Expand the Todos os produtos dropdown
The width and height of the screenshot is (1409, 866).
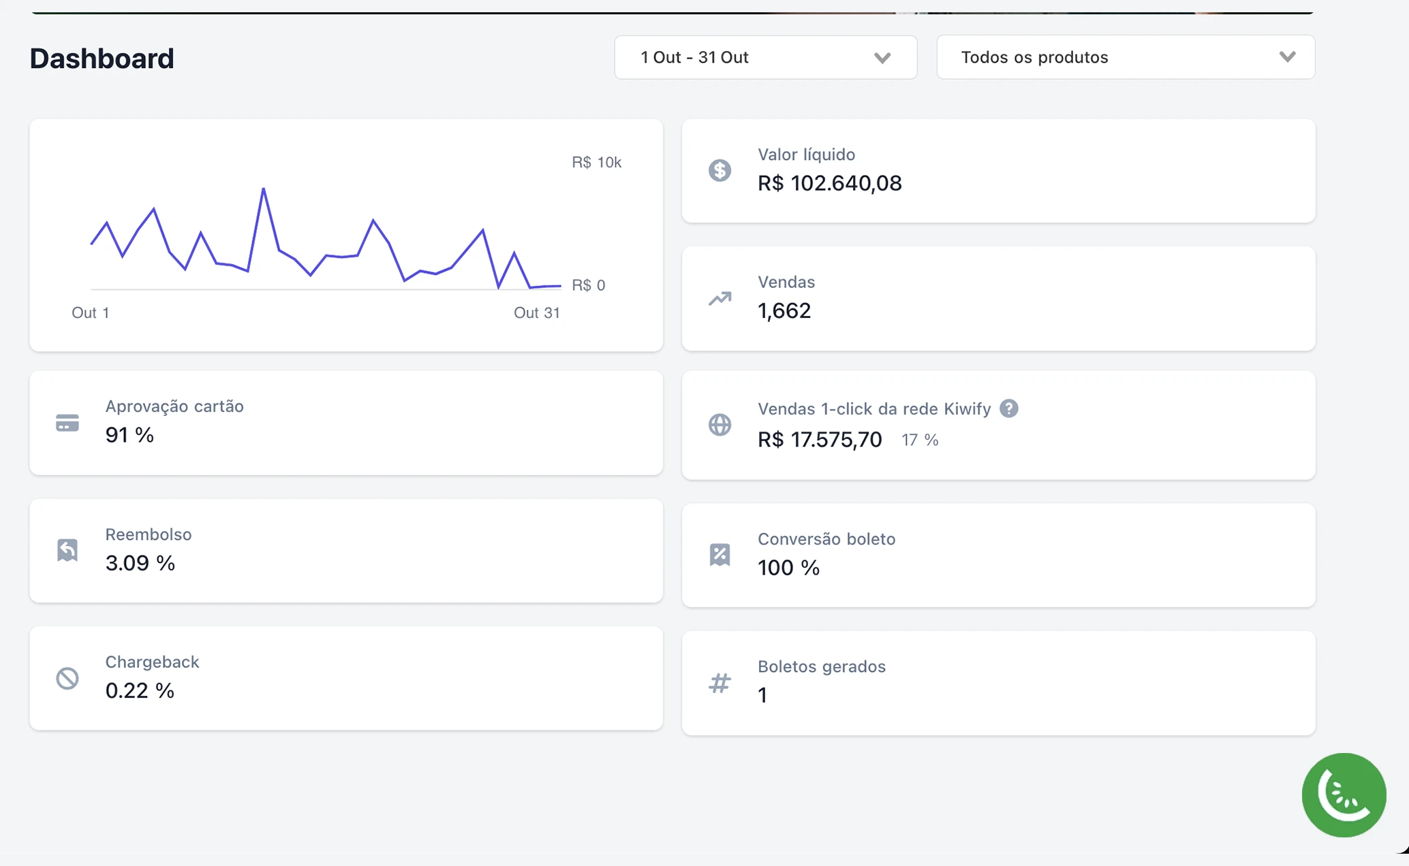1125,57
